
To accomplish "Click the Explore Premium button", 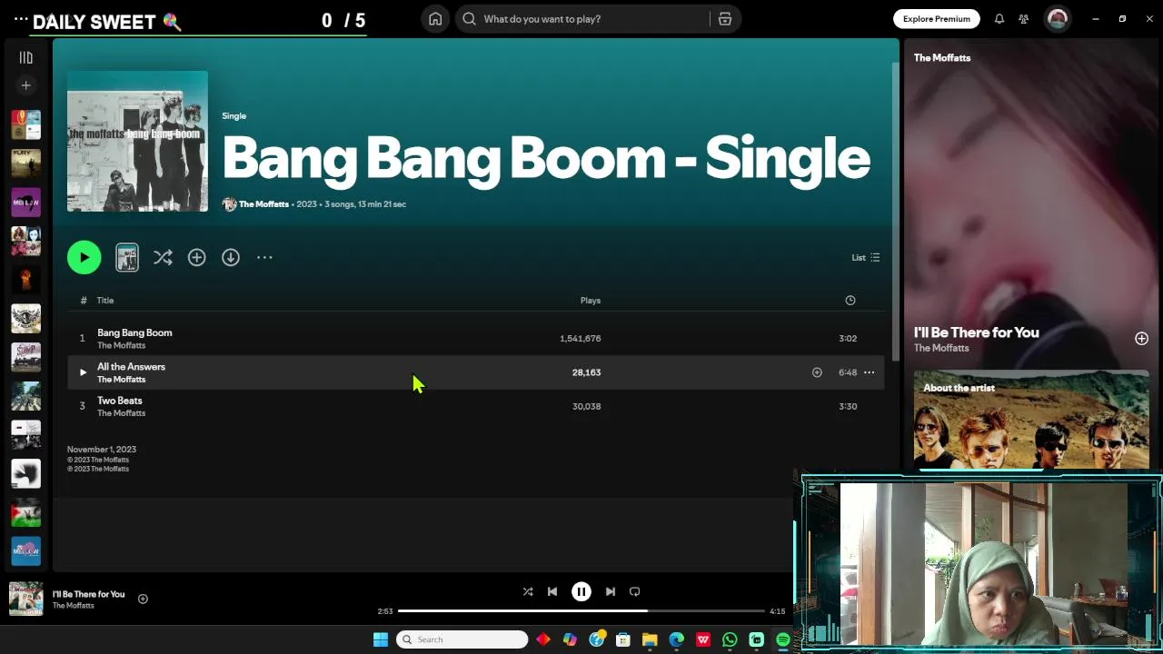I will tap(936, 19).
